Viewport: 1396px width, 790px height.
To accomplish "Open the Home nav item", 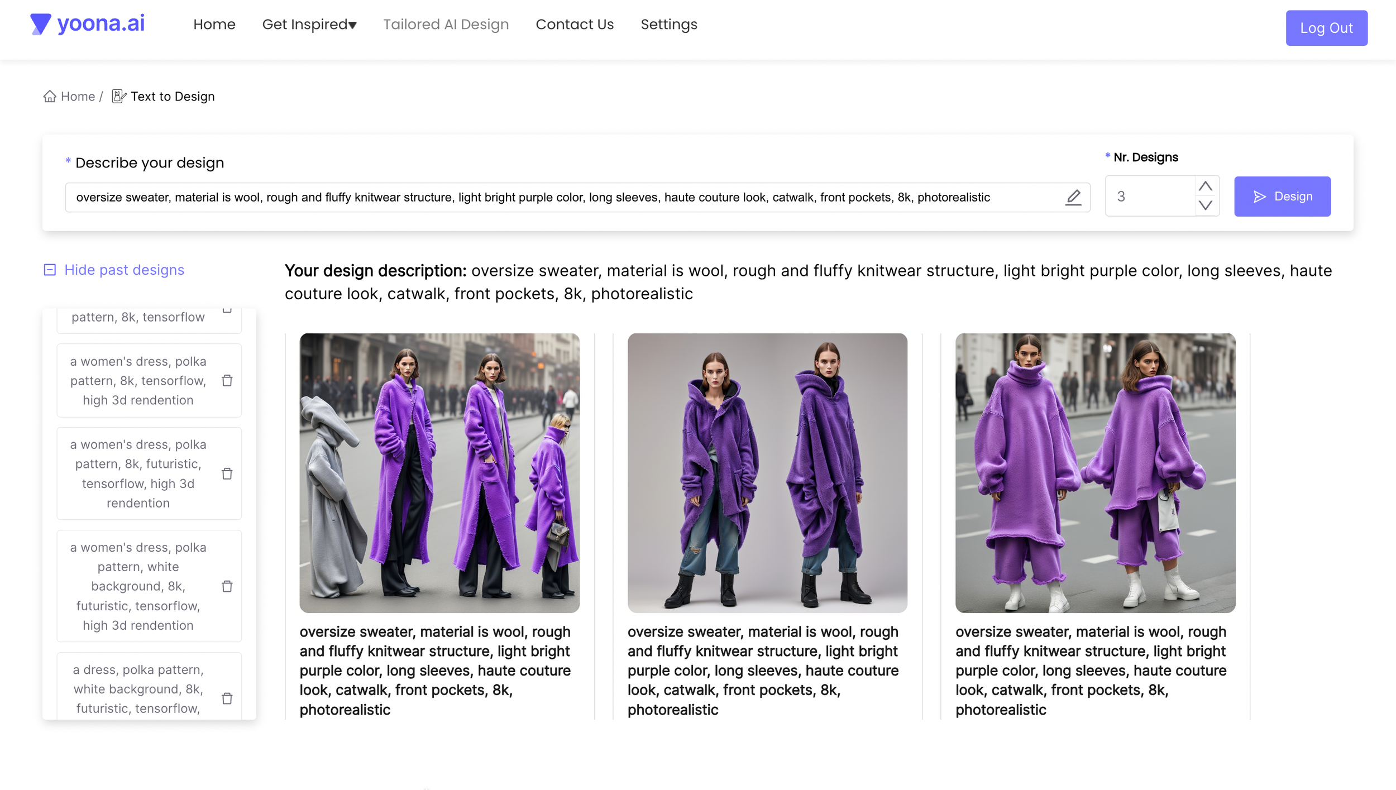I will pyautogui.click(x=214, y=25).
